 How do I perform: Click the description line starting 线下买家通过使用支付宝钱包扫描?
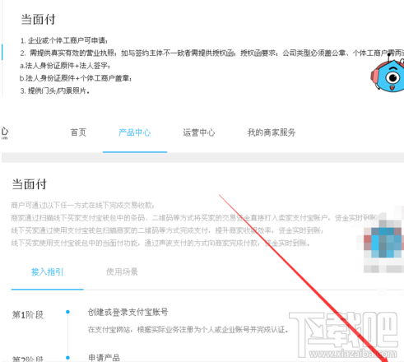coord(167,230)
